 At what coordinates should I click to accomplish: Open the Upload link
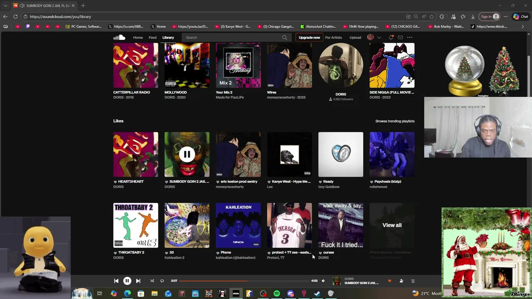click(355, 37)
